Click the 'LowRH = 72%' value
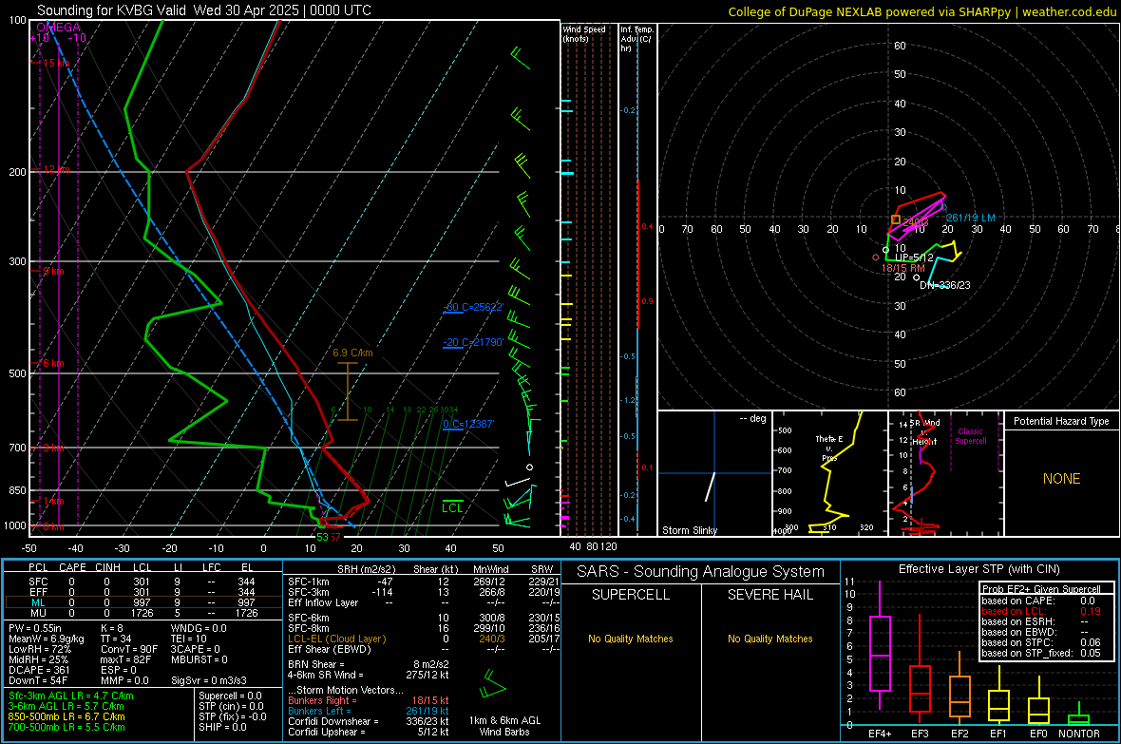The height and width of the screenshot is (744, 1121). (40, 650)
